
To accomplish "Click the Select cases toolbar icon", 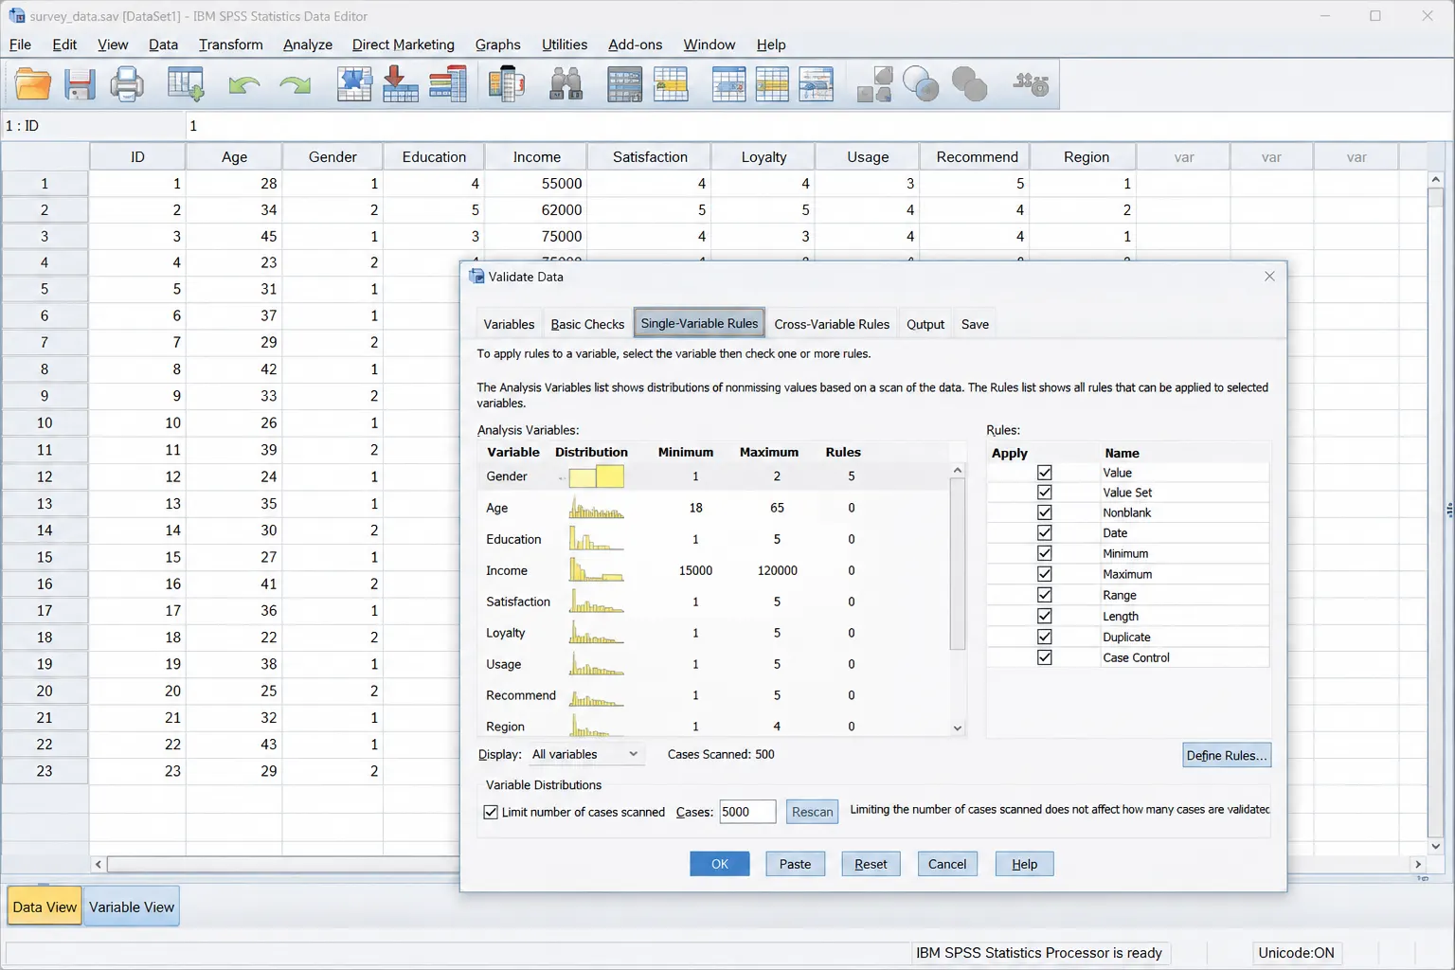I will [x=817, y=84].
